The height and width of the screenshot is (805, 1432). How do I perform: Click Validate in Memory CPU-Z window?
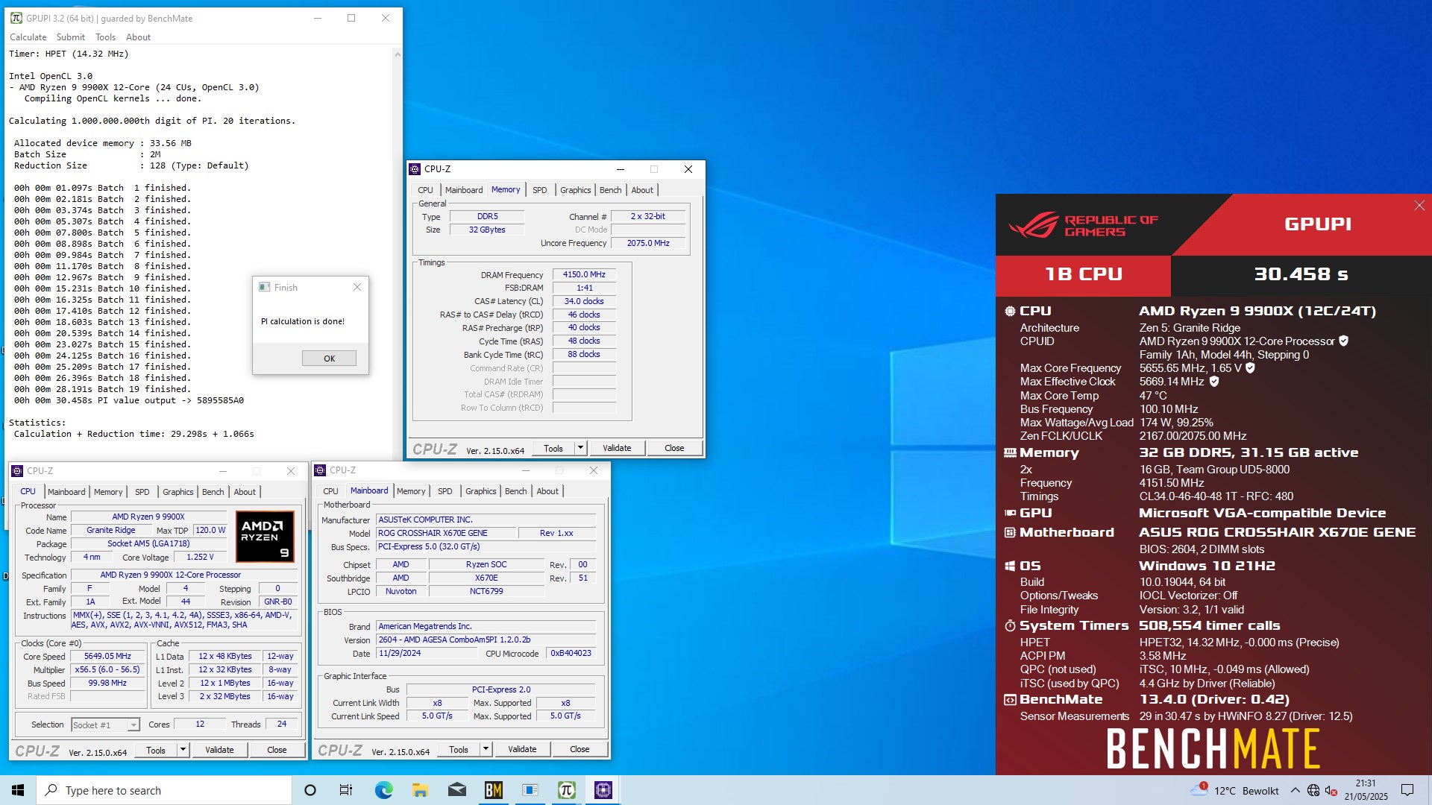tap(617, 448)
